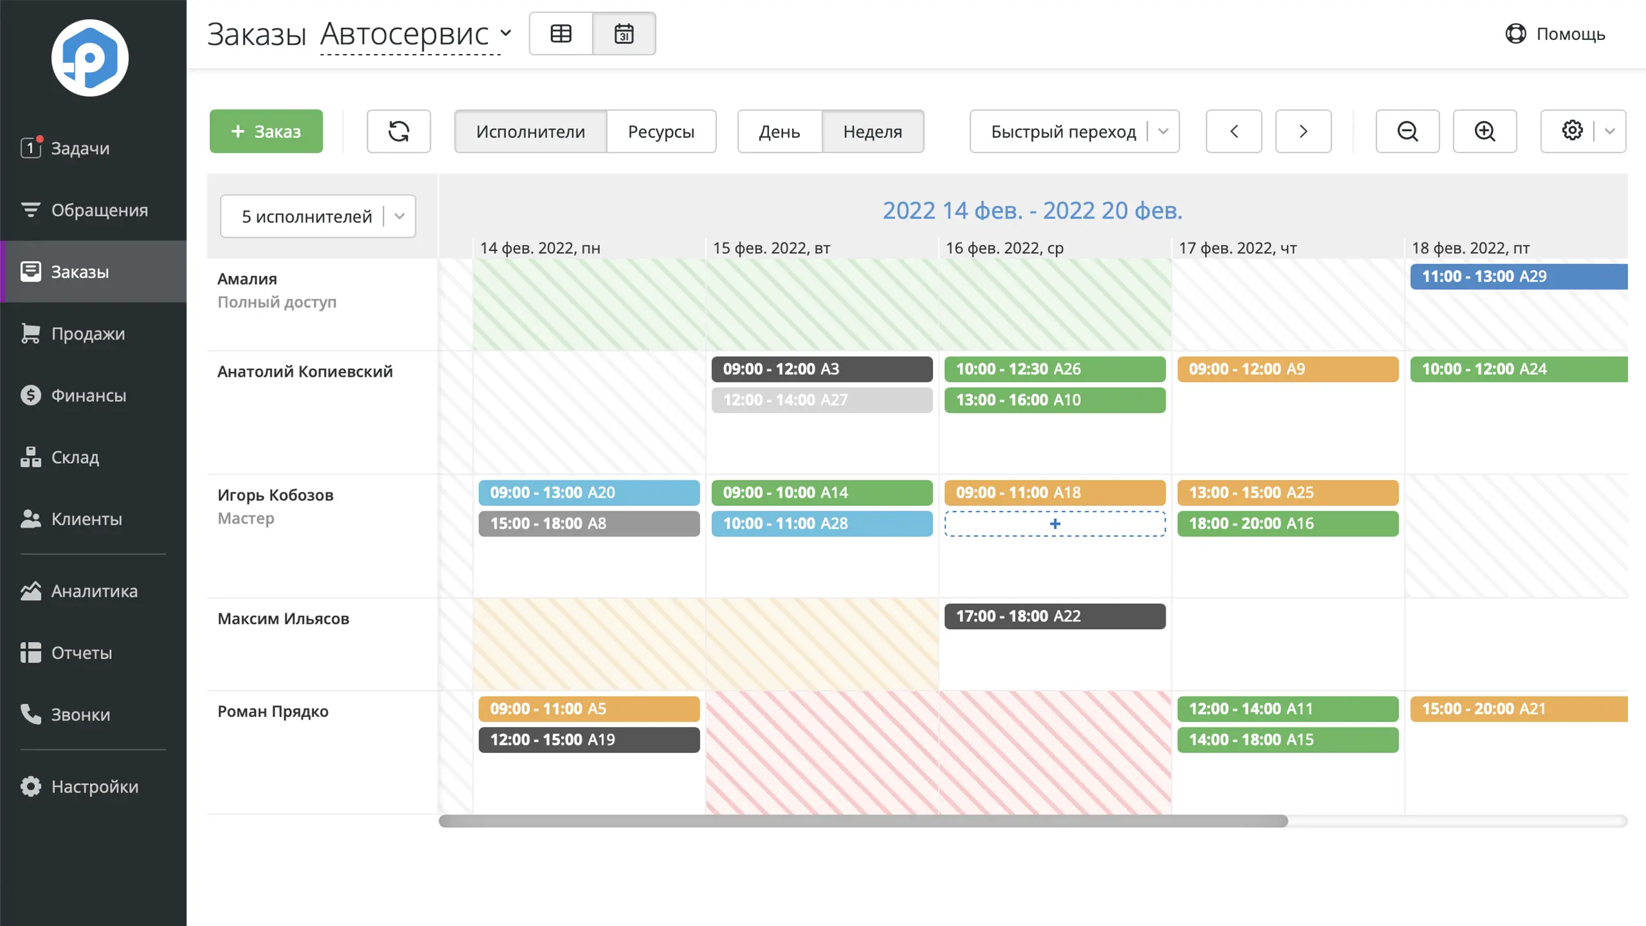This screenshot has width=1646, height=926.
Task: Open order 12:00 - 14:00 A11
Action: point(1288,709)
